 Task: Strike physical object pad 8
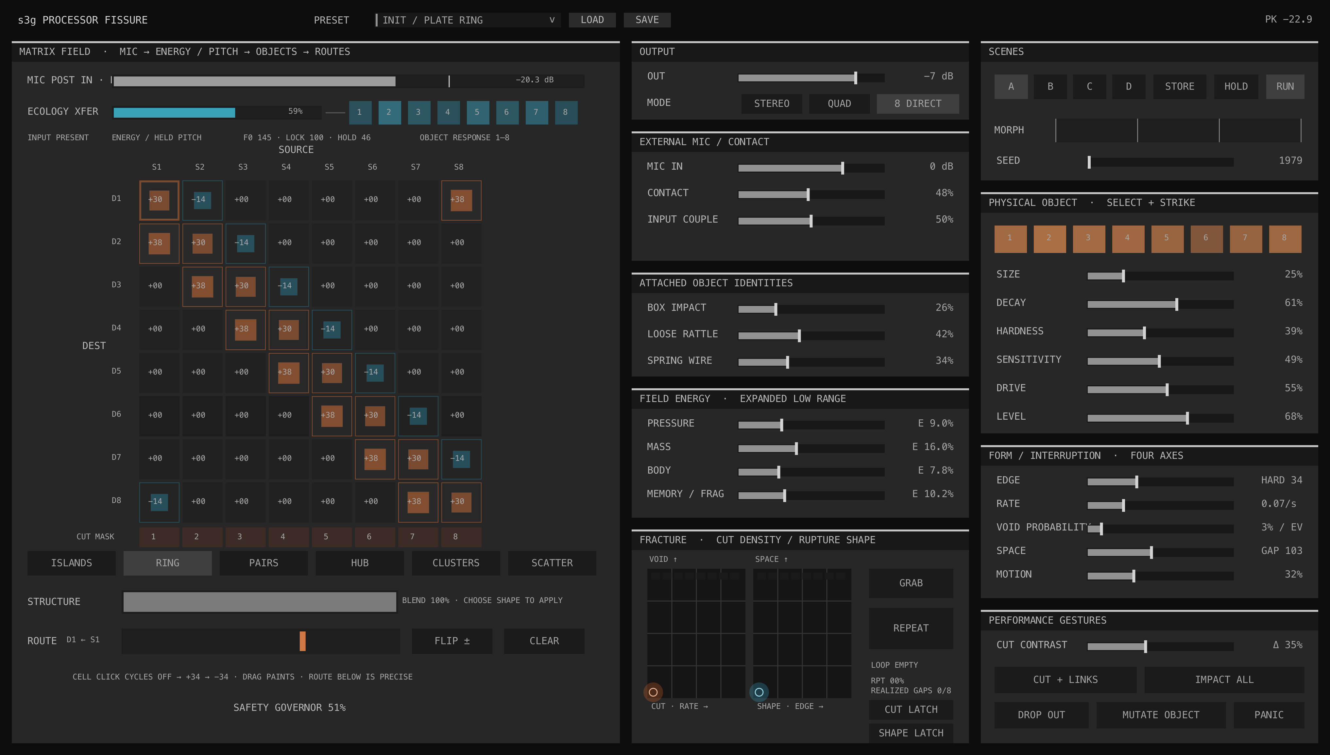click(x=1286, y=239)
